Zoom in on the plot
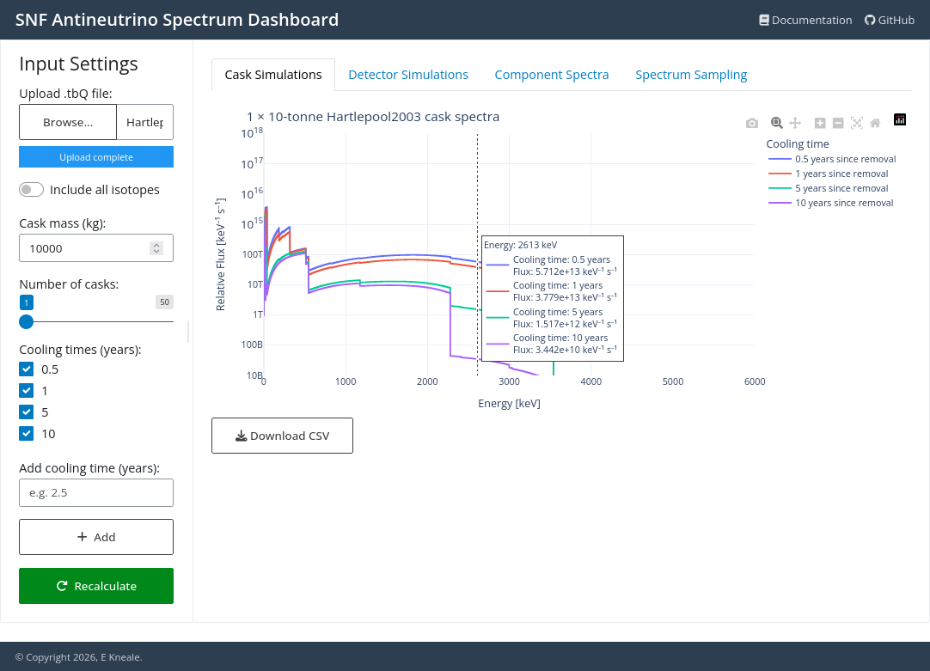 point(820,123)
